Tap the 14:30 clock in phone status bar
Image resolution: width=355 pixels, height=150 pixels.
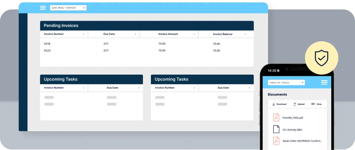pyautogui.click(x=272, y=71)
